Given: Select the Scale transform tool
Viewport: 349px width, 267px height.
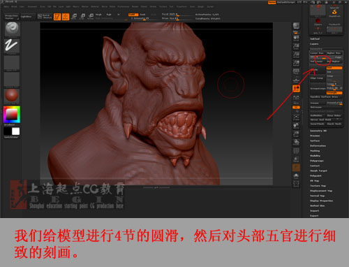Looking at the screenshot, I should 82,17.
